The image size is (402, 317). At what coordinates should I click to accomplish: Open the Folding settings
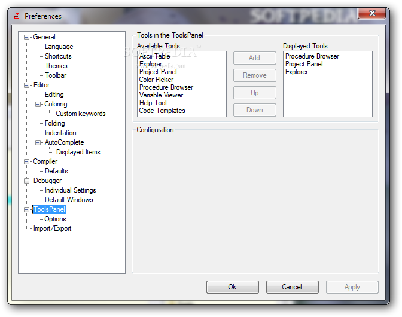point(55,123)
